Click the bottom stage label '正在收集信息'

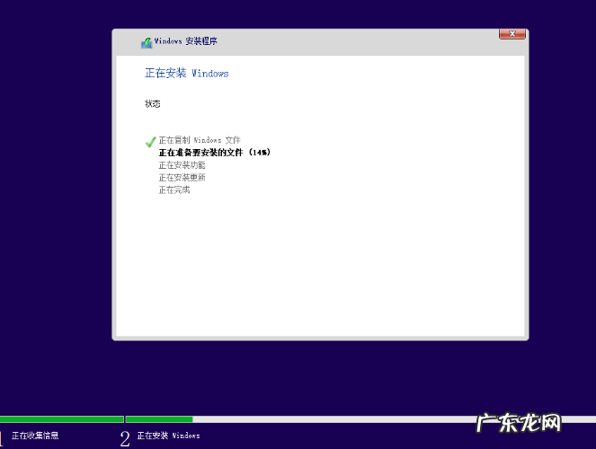tap(35, 436)
